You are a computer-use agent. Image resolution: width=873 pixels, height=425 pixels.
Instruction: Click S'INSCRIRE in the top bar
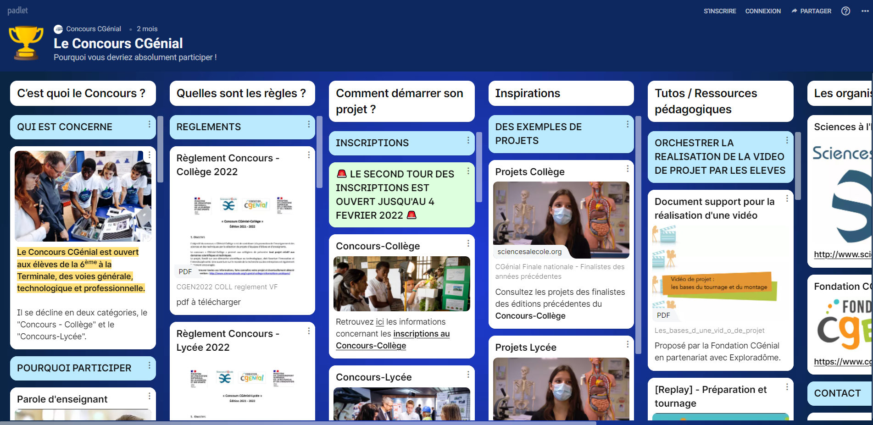tap(720, 11)
